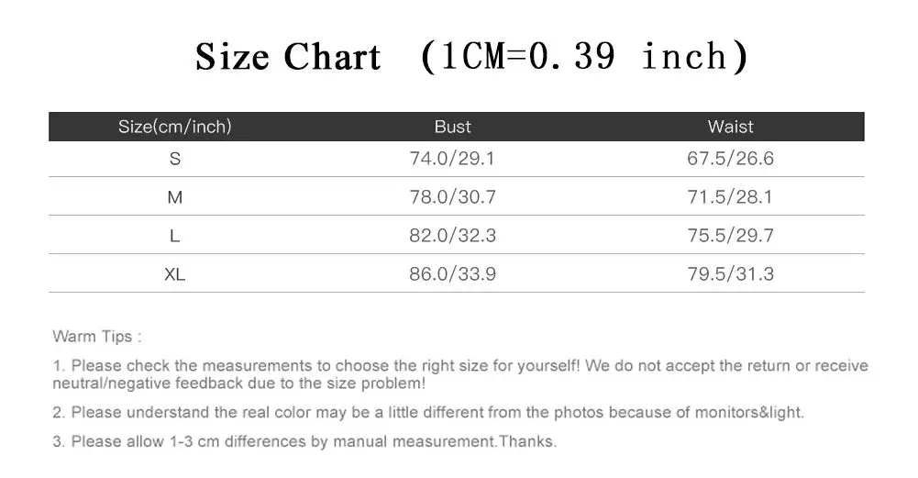Screen dimensions: 918x478
Task: Select the Size(cm/inch) column header
Action: pos(174,127)
